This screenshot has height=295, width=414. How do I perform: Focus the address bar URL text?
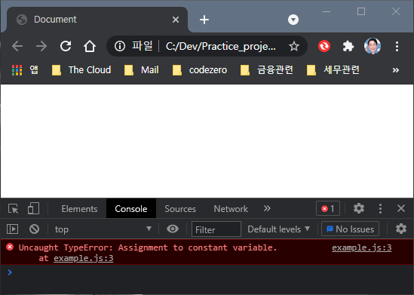click(x=221, y=47)
